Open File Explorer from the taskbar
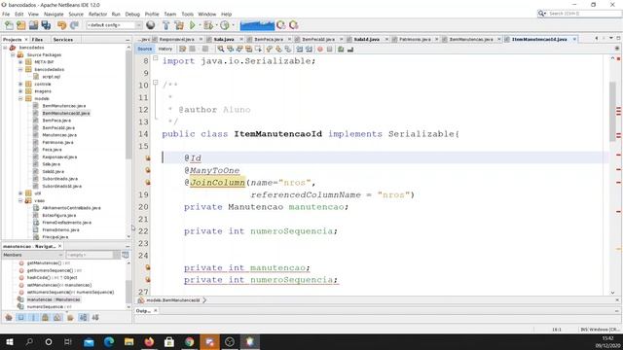Screen dimensions: 623x350 click(128, 341)
